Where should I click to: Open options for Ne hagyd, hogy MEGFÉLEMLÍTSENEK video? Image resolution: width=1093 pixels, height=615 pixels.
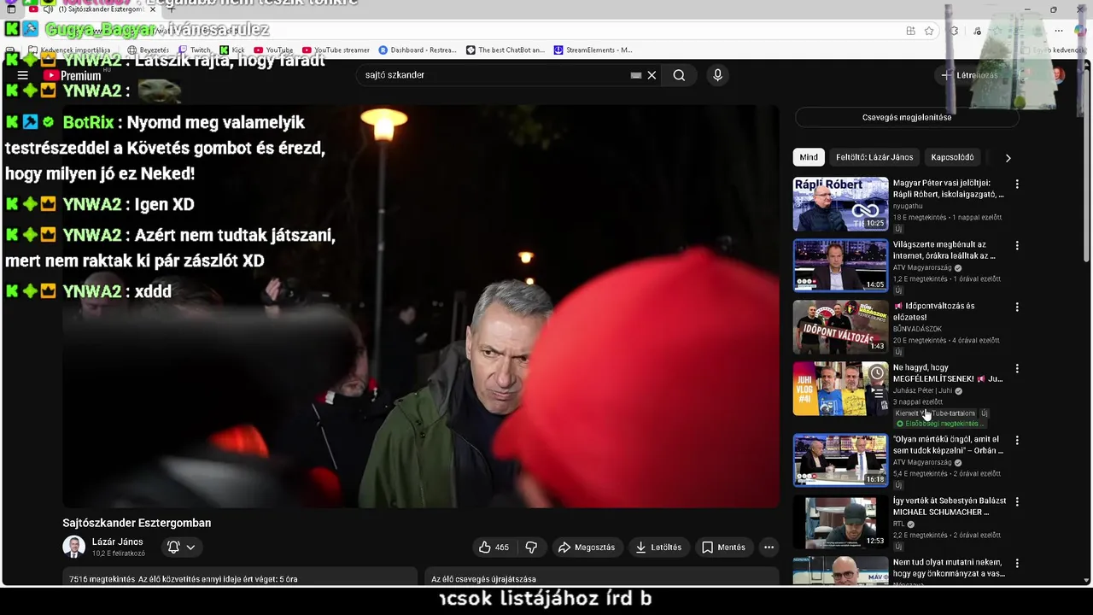(x=1016, y=368)
